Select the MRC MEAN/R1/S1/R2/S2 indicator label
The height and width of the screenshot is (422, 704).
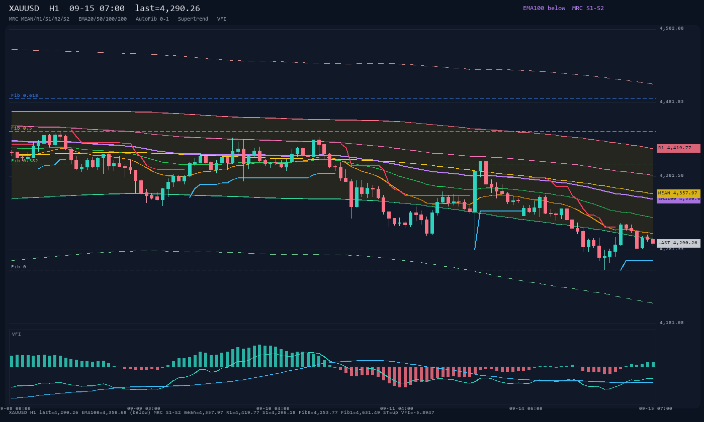click(39, 19)
